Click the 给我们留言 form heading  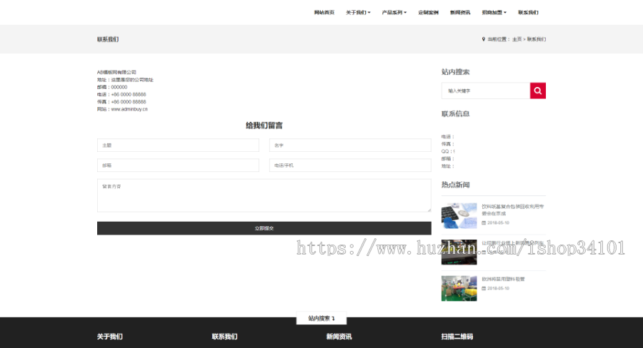tap(264, 126)
